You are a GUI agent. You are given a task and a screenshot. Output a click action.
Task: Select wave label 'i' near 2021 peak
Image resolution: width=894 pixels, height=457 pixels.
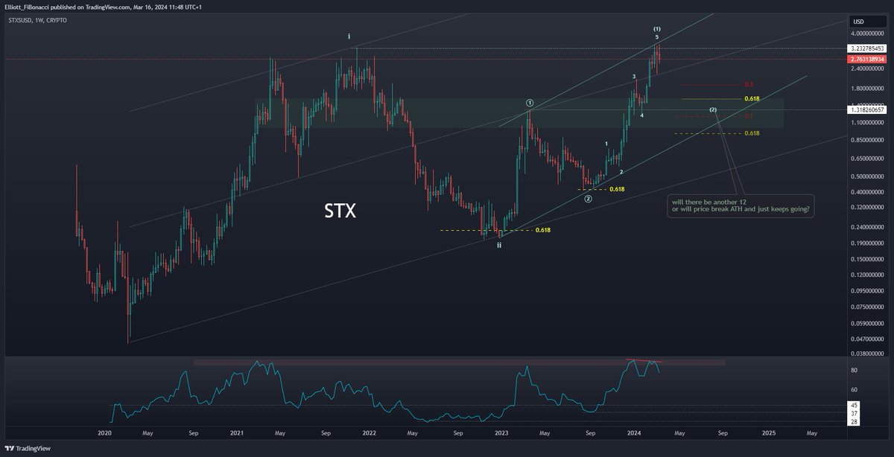point(350,36)
